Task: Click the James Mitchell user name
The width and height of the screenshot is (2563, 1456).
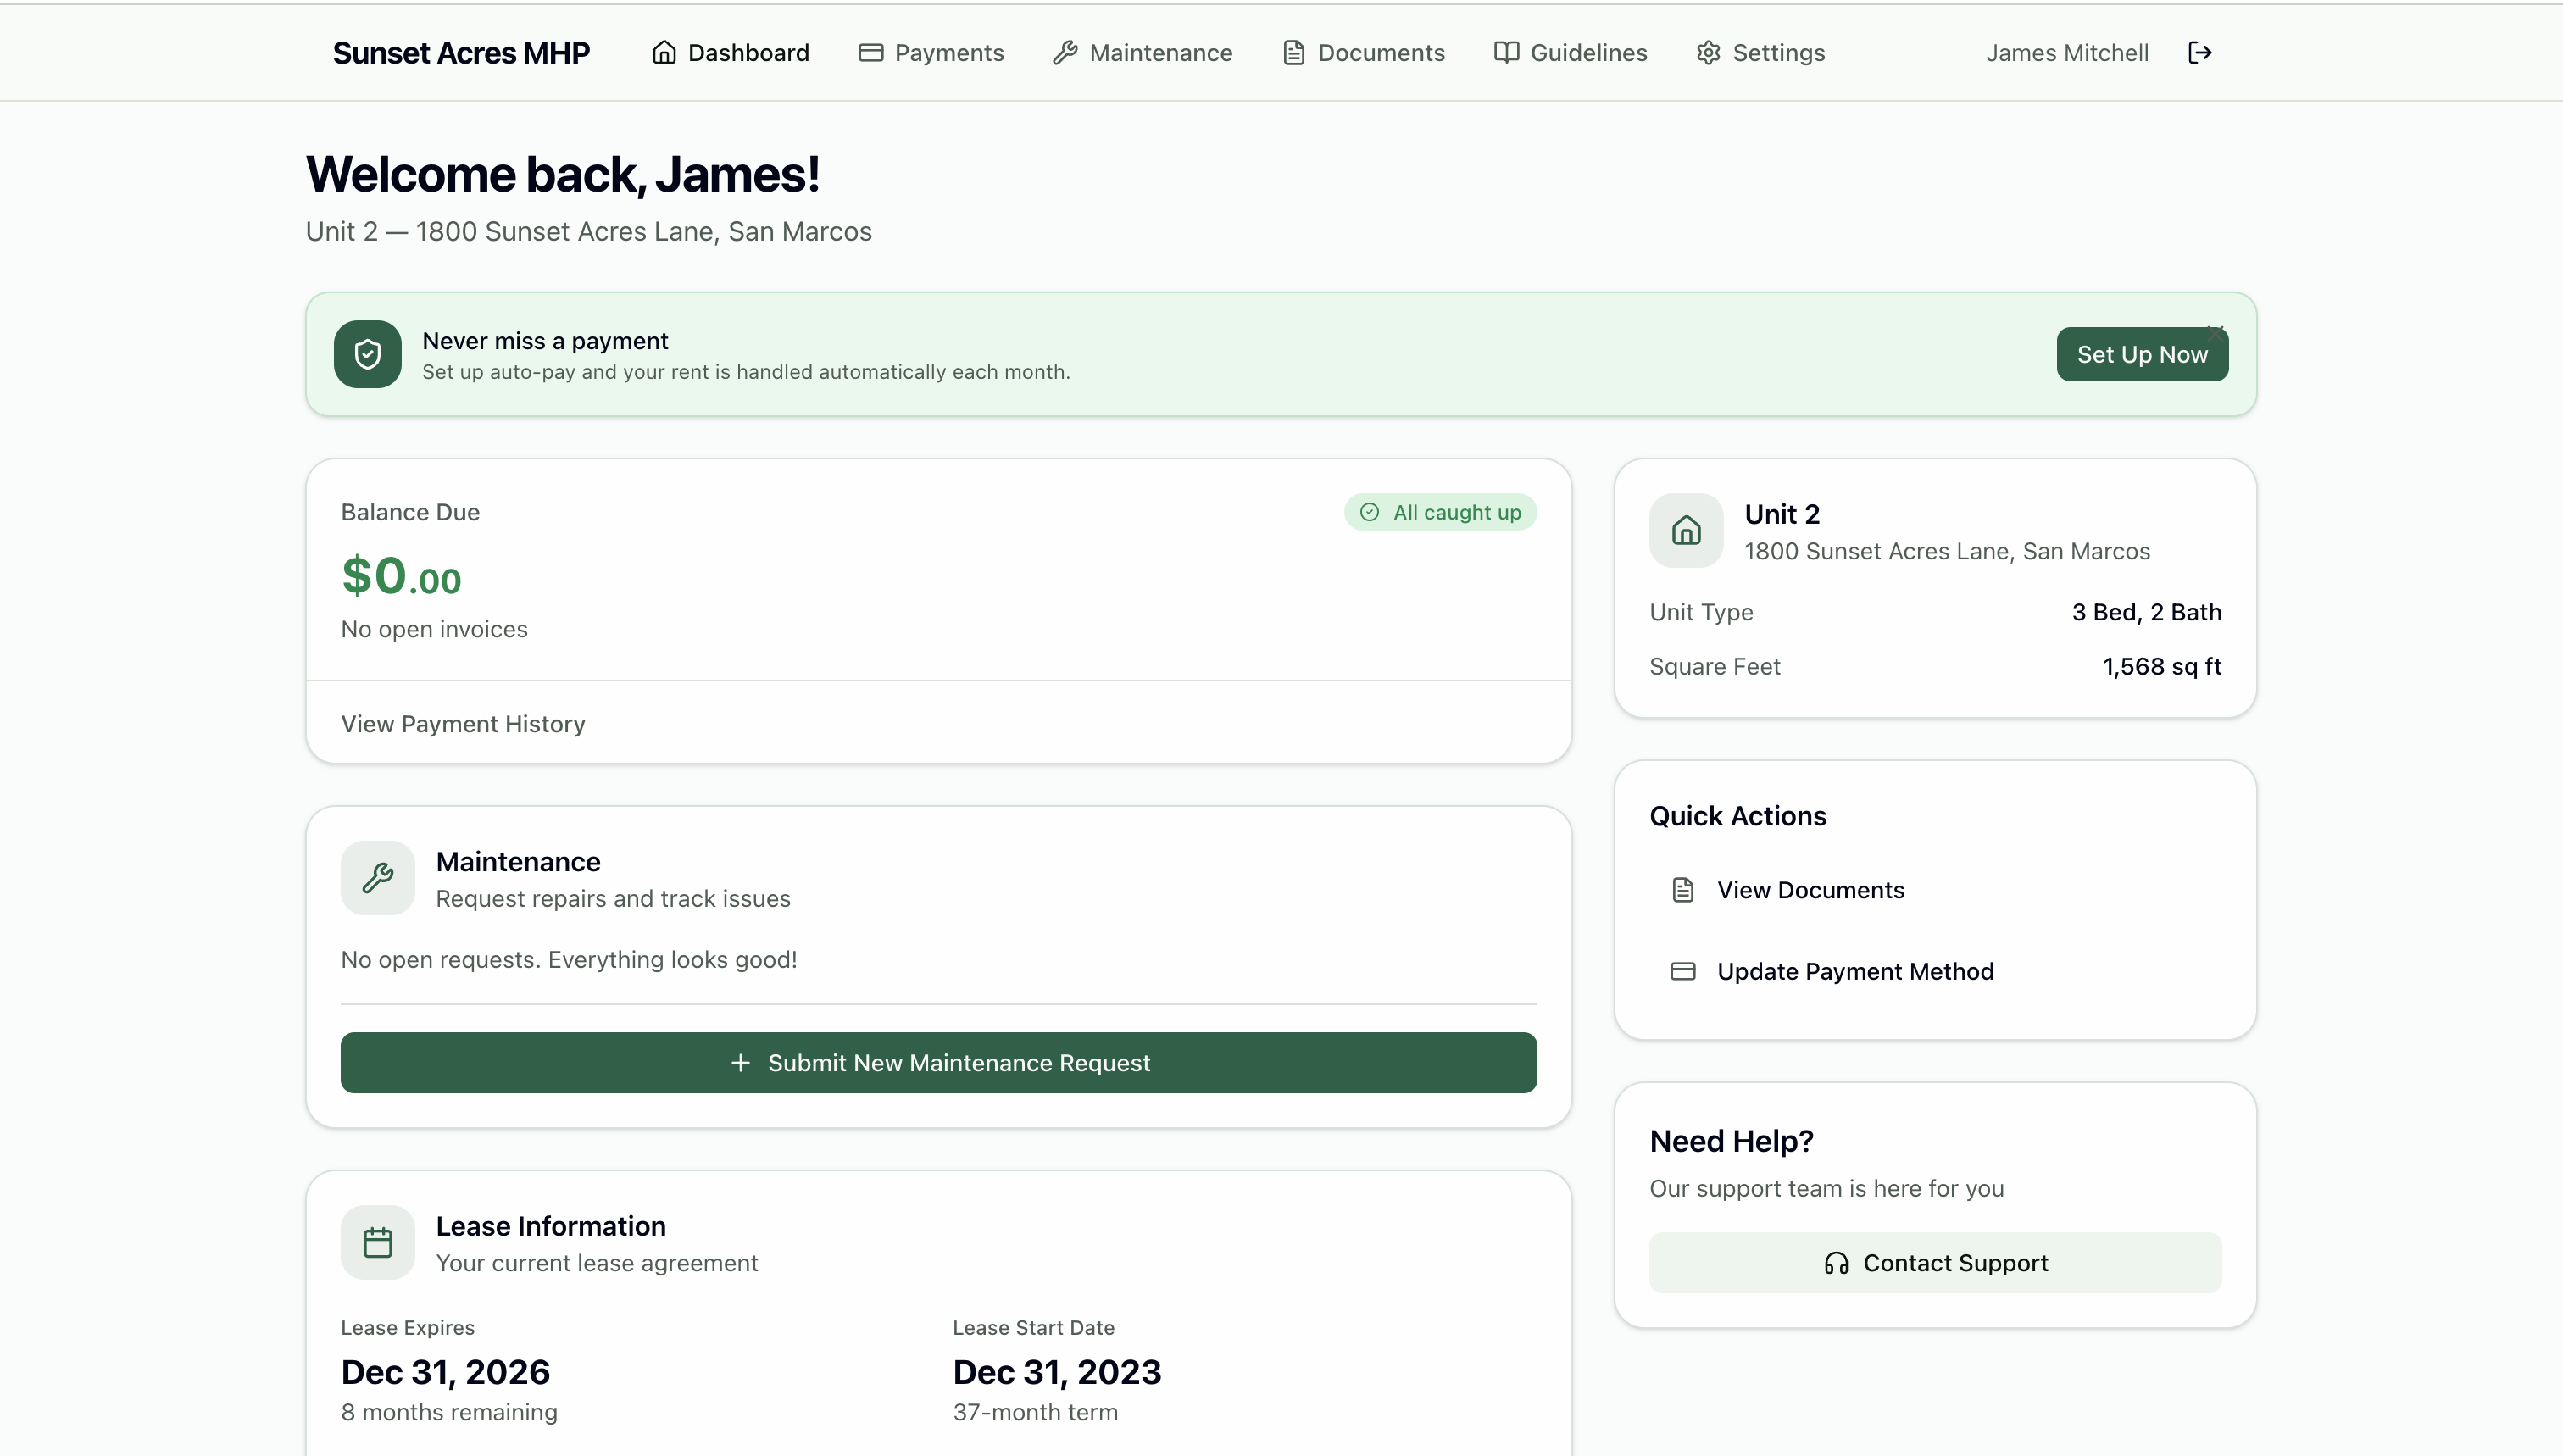Action: [2067, 52]
